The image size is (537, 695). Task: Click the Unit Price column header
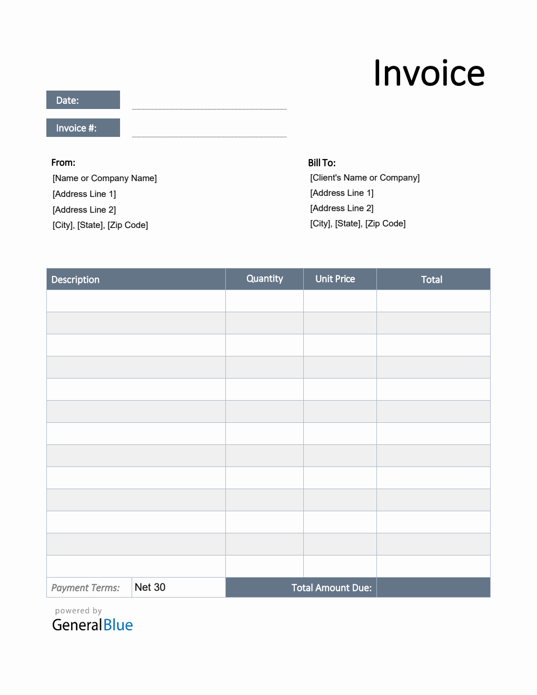(x=334, y=279)
